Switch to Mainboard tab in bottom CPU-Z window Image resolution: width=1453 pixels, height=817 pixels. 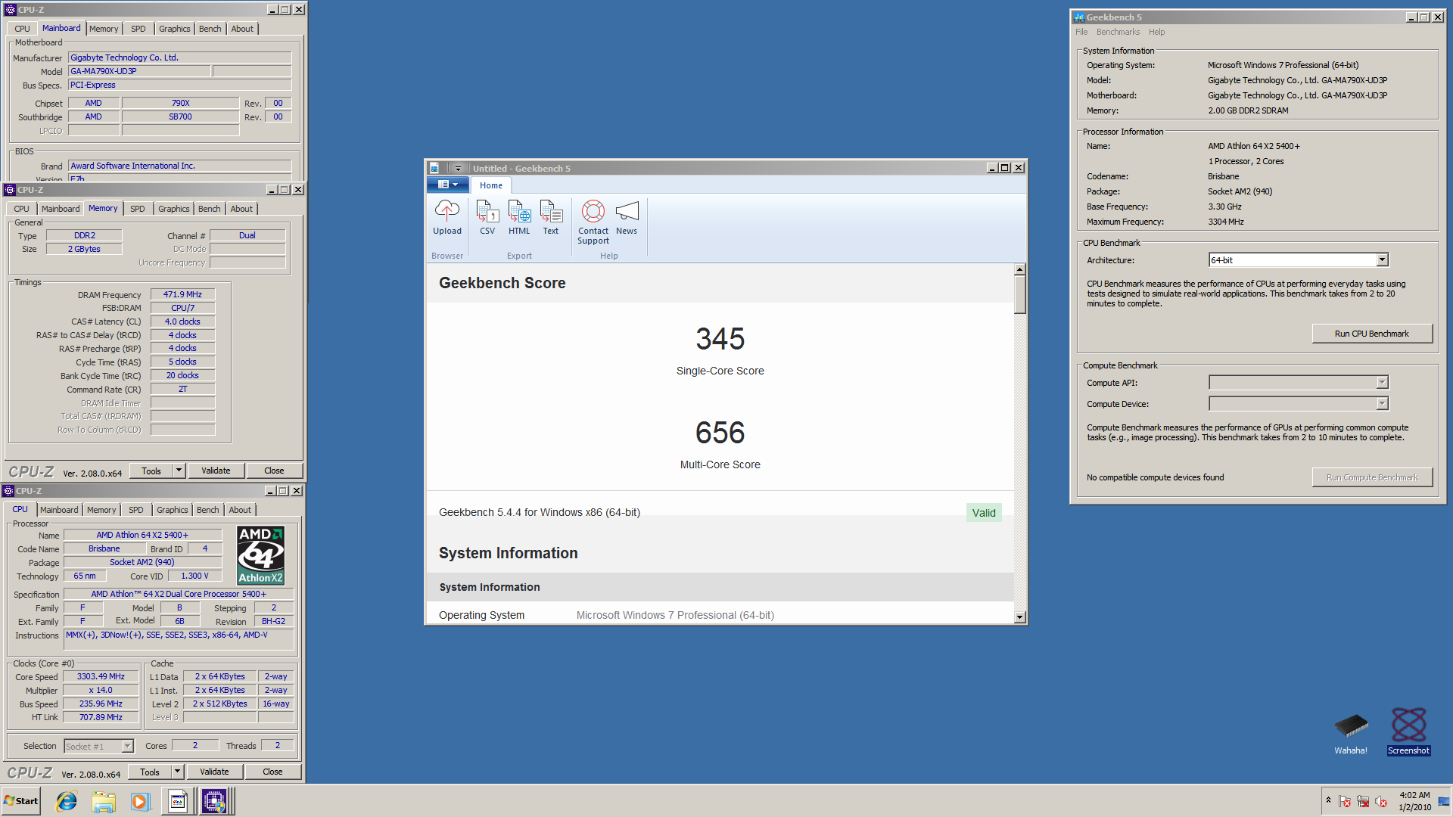point(59,510)
